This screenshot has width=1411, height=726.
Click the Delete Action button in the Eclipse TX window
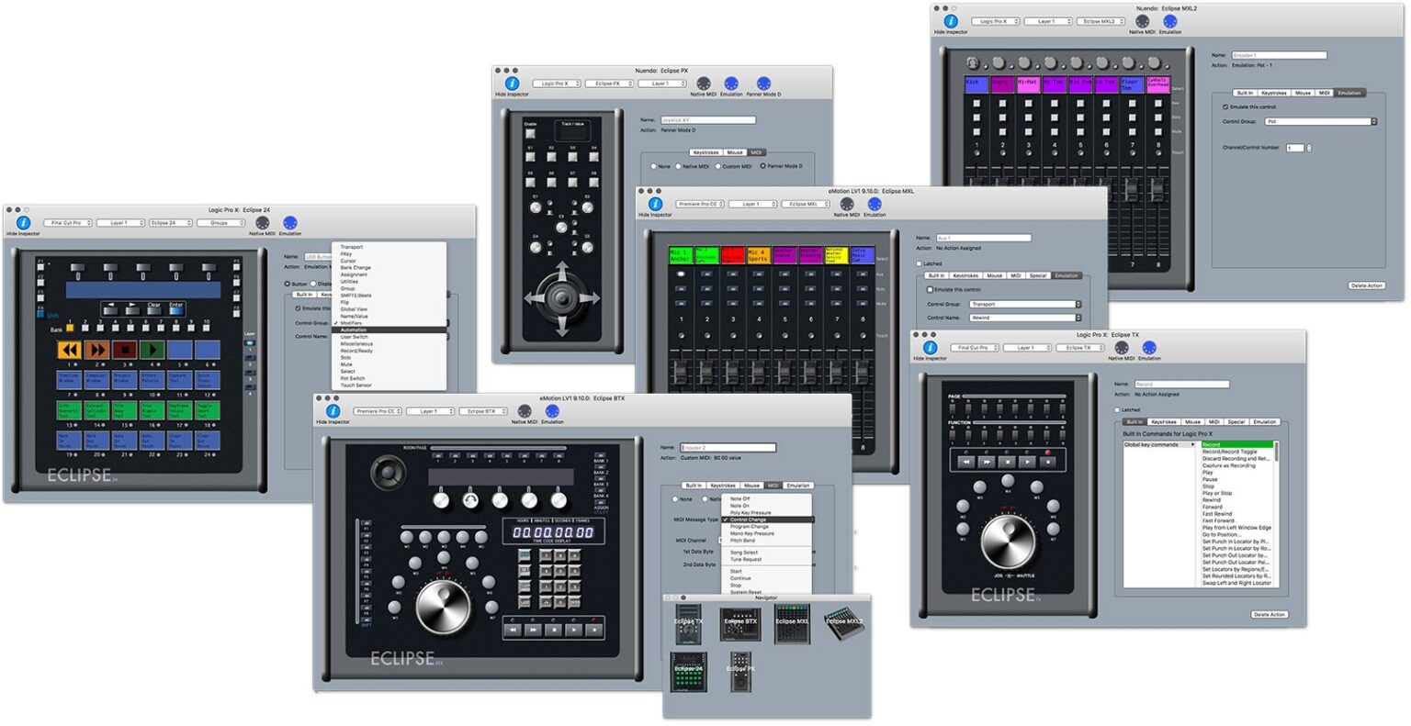tap(1269, 614)
